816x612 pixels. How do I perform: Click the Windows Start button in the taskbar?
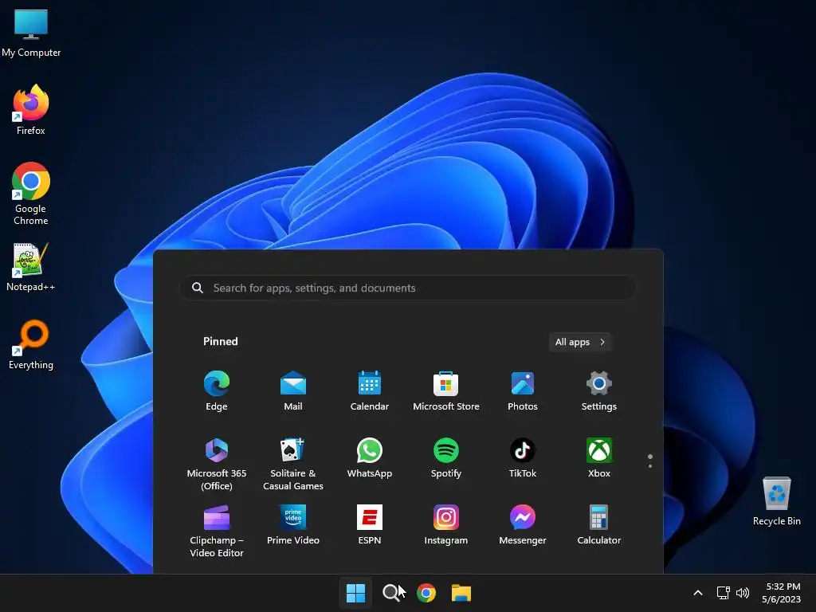coord(356,593)
